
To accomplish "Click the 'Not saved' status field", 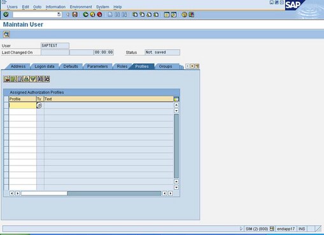I will tap(162, 52).
